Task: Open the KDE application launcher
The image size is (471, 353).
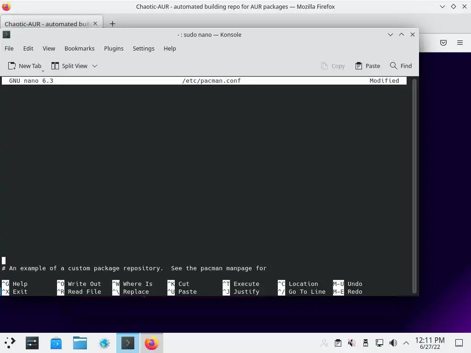Action: 10,343
